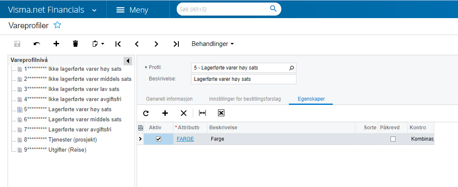Screen dimensions: 458x187
Task: Open the Visma.net Financials product switcher
Action: (53, 10)
